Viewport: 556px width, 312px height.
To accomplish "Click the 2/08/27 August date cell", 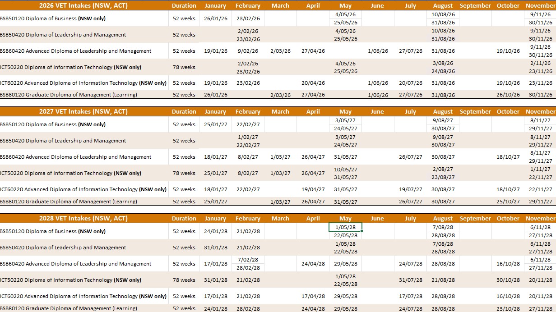I will (x=442, y=170).
